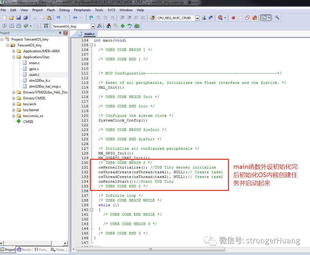Image resolution: width=310 pixels, height=255 pixels.
Task: Select the CMSIS component item
Action: pos(28,122)
